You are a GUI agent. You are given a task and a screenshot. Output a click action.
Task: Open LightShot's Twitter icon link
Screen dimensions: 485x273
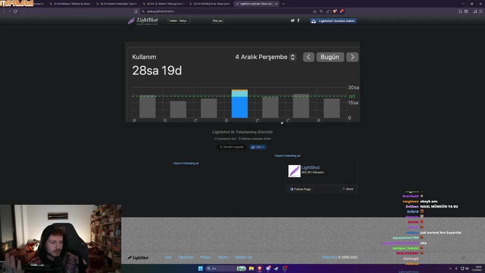[x=293, y=20]
